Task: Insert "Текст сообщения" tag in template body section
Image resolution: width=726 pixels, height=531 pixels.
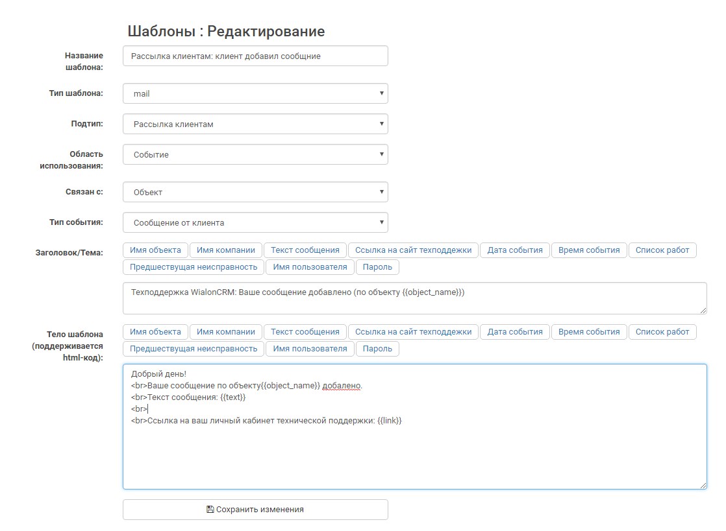Action: 305,332
